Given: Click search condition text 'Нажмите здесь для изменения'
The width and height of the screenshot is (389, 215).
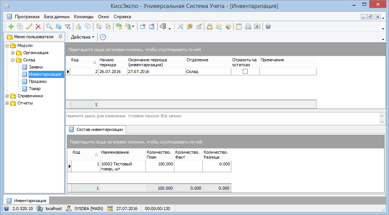Looking at the screenshot, I should [96, 116].
